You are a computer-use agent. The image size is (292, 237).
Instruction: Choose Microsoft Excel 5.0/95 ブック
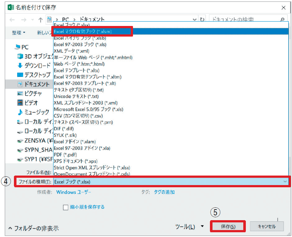[x=171, y=109]
